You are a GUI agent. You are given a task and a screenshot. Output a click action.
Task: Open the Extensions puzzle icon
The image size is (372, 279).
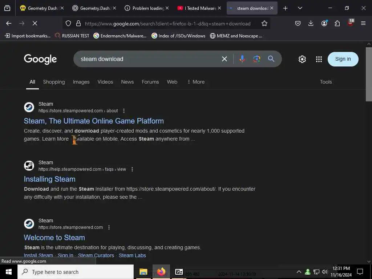(337, 23)
